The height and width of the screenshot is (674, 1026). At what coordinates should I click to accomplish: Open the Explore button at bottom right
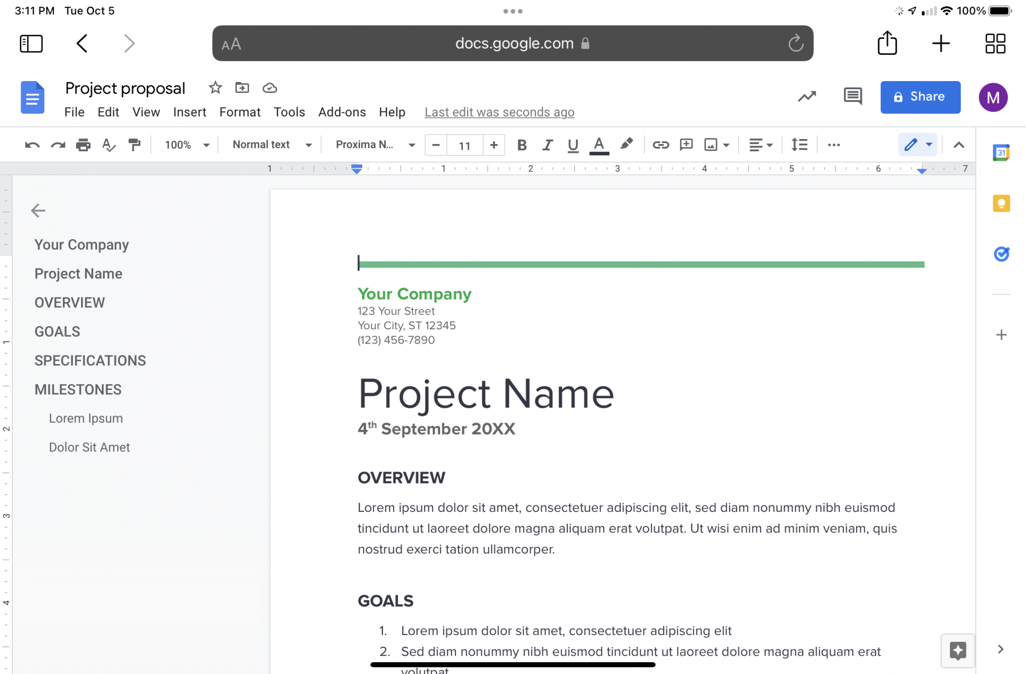[957, 650]
